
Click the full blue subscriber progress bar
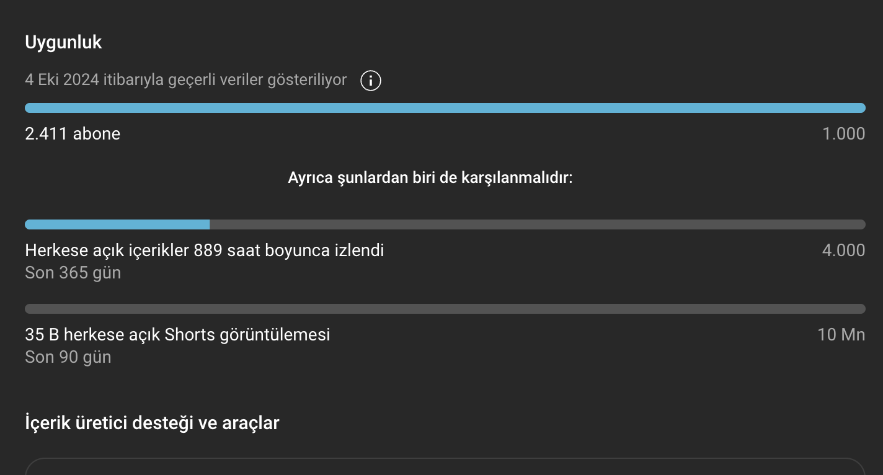click(x=445, y=108)
